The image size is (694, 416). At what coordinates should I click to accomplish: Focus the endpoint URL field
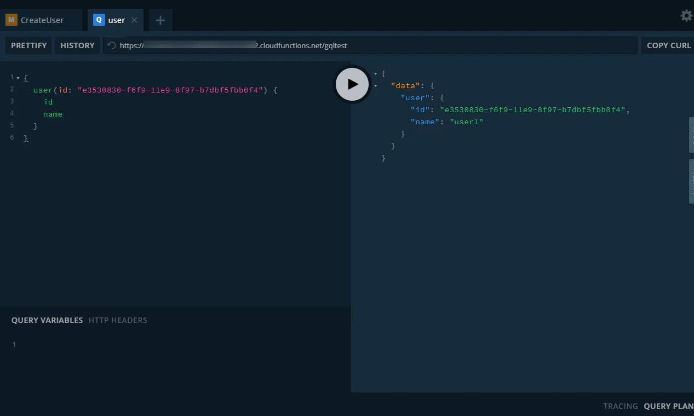click(x=370, y=45)
